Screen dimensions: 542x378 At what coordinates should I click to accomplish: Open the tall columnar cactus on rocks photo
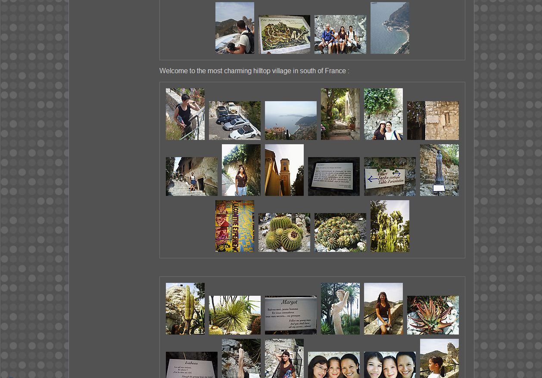(185, 308)
